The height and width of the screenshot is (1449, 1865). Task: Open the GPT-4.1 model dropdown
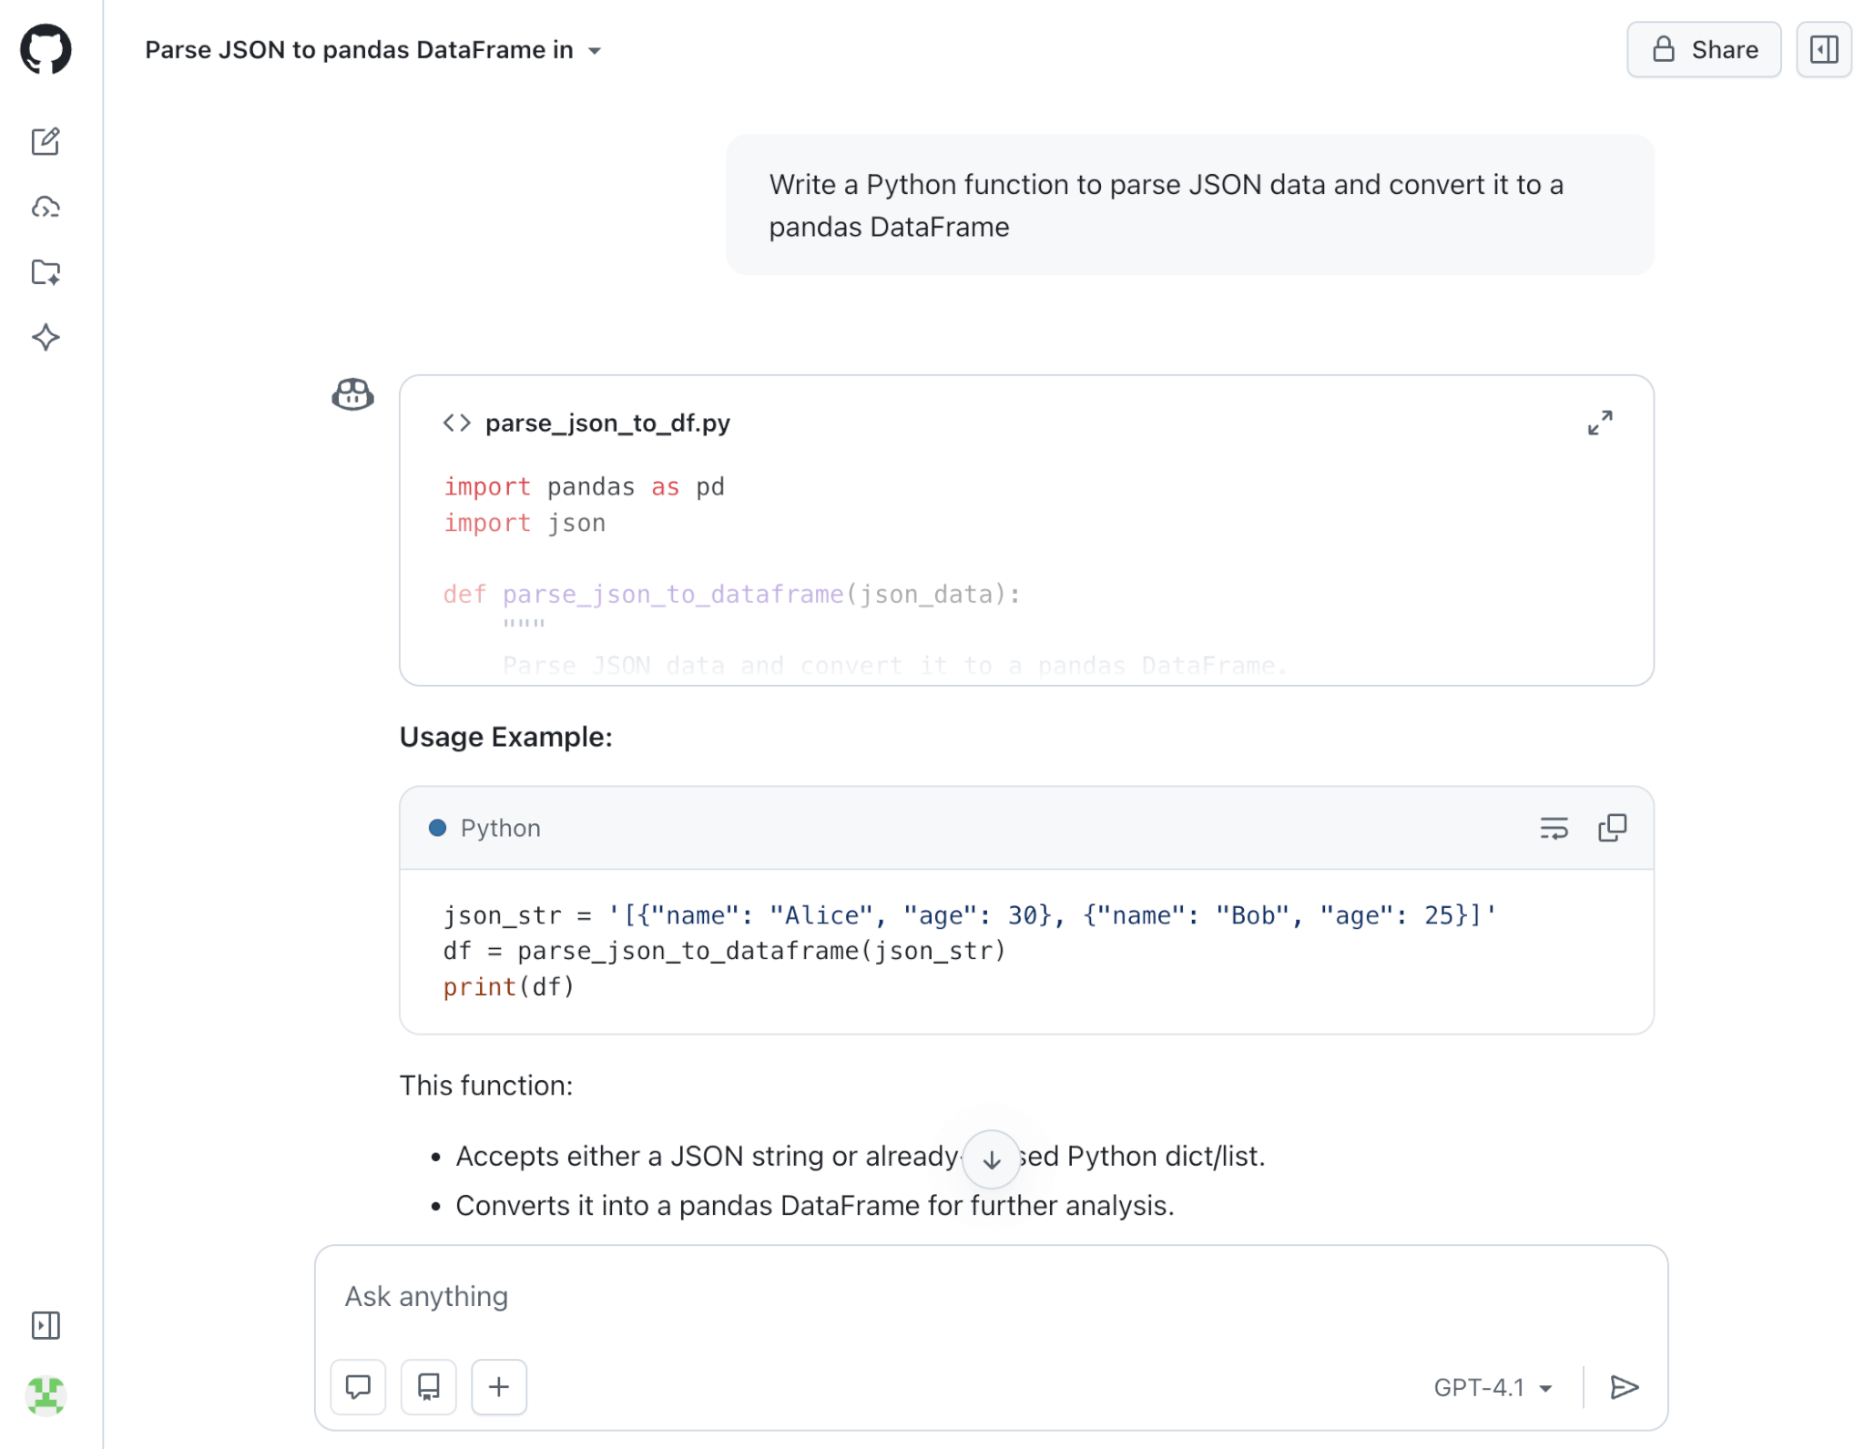(1492, 1386)
